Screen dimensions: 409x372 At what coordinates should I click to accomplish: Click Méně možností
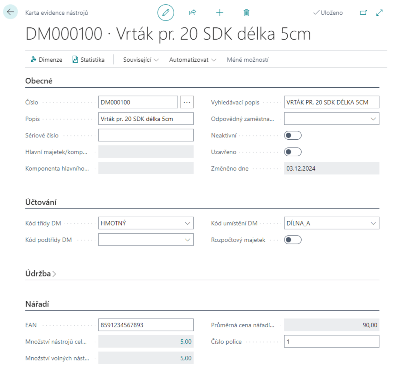click(x=248, y=60)
